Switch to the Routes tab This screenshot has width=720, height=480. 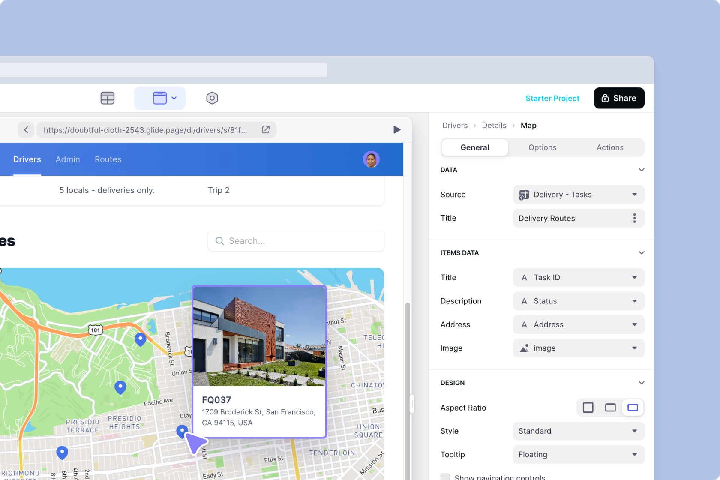coord(108,159)
